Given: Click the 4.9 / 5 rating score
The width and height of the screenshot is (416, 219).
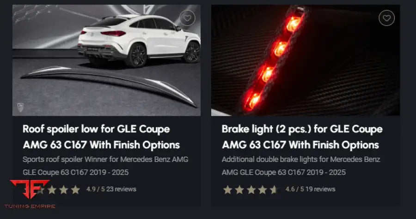Looking at the screenshot, I should click(96, 189).
